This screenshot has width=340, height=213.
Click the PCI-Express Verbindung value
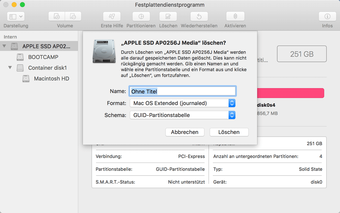pos(192,157)
